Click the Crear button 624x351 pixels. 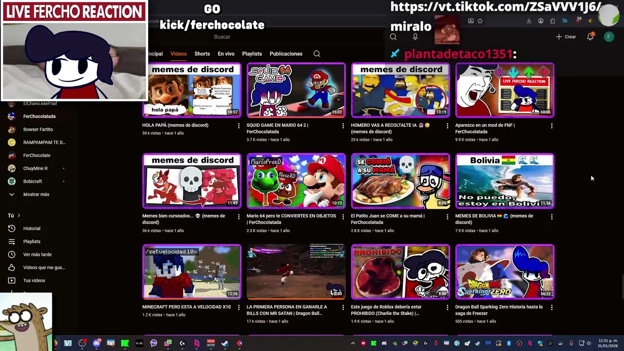(x=565, y=37)
